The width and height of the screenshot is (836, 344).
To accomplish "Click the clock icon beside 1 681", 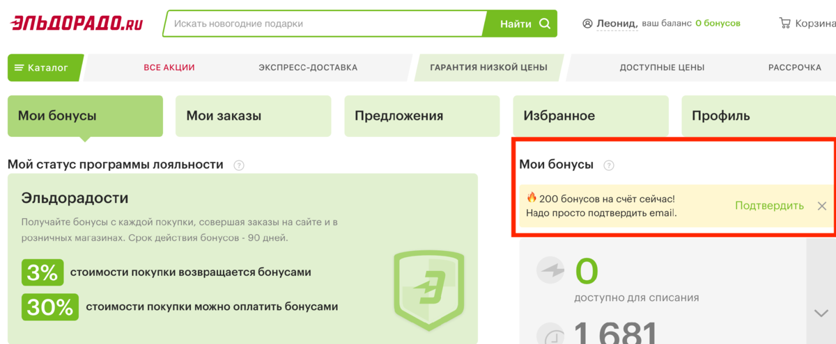I will [550, 335].
